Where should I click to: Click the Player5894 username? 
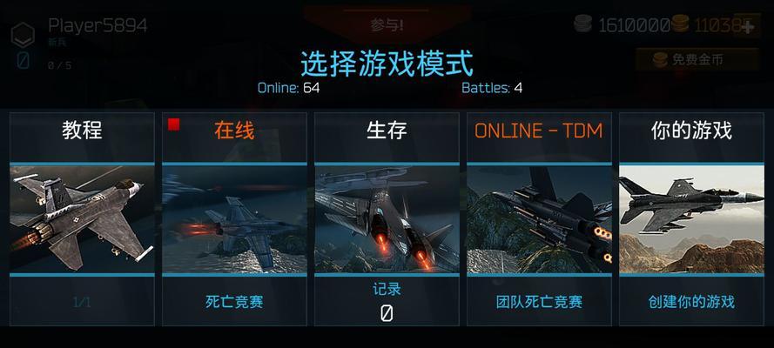[98, 25]
